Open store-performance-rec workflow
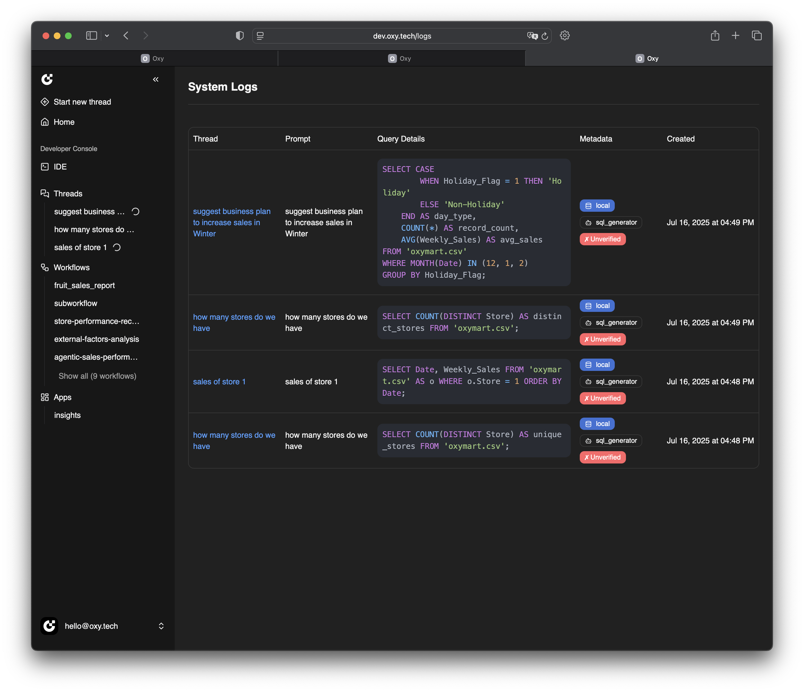 [x=97, y=321]
